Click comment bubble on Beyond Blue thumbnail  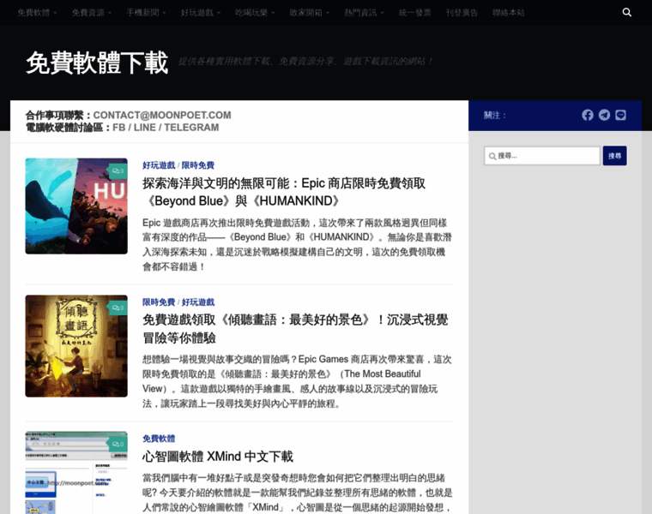pyautogui.click(x=118, y=170)
